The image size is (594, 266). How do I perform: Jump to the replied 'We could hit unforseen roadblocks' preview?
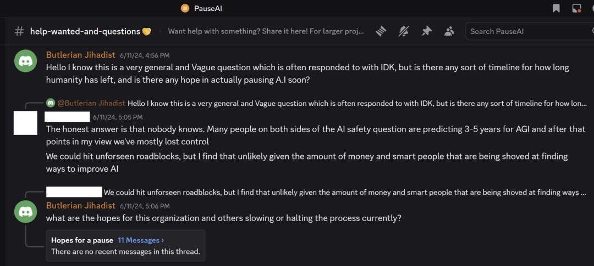[341, 193]
